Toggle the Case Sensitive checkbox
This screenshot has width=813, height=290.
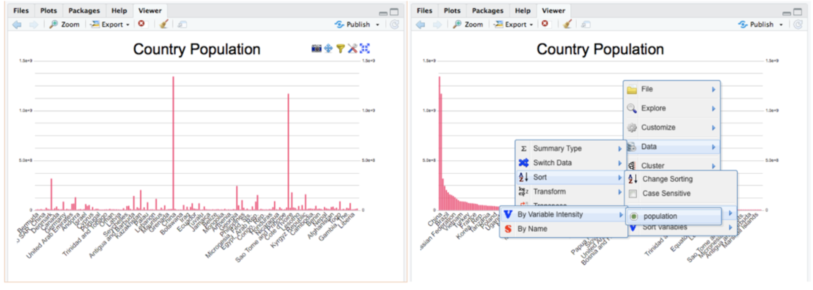[x=633, y=194]
